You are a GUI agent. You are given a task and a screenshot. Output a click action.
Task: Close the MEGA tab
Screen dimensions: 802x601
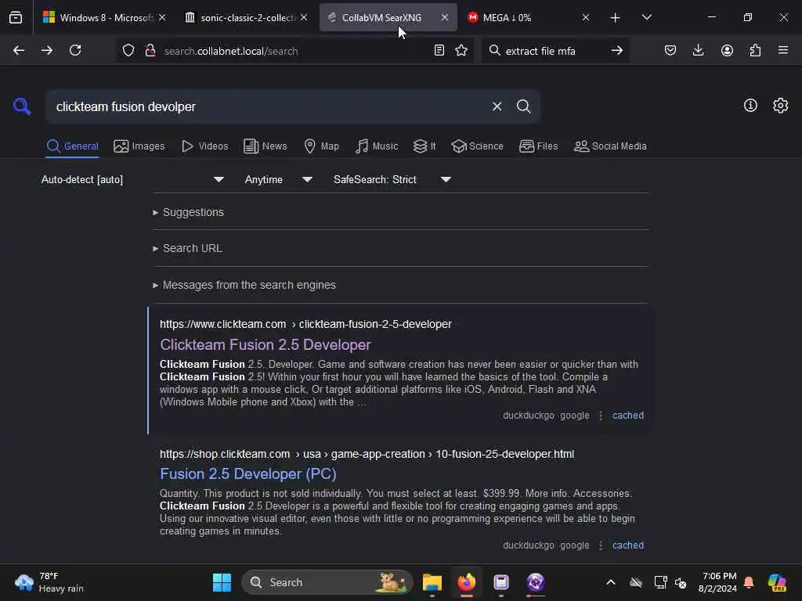pos(586,17)
